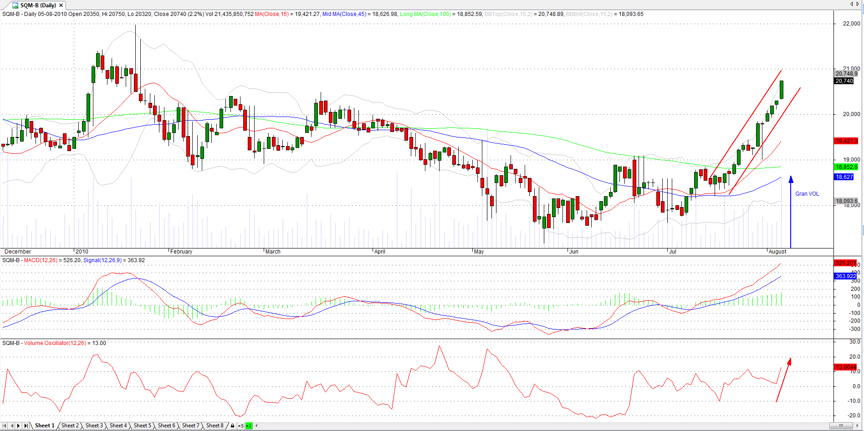Select the 'Gran VOL' text annotation
The image size is (864, 431).
[x=807, y=194]
